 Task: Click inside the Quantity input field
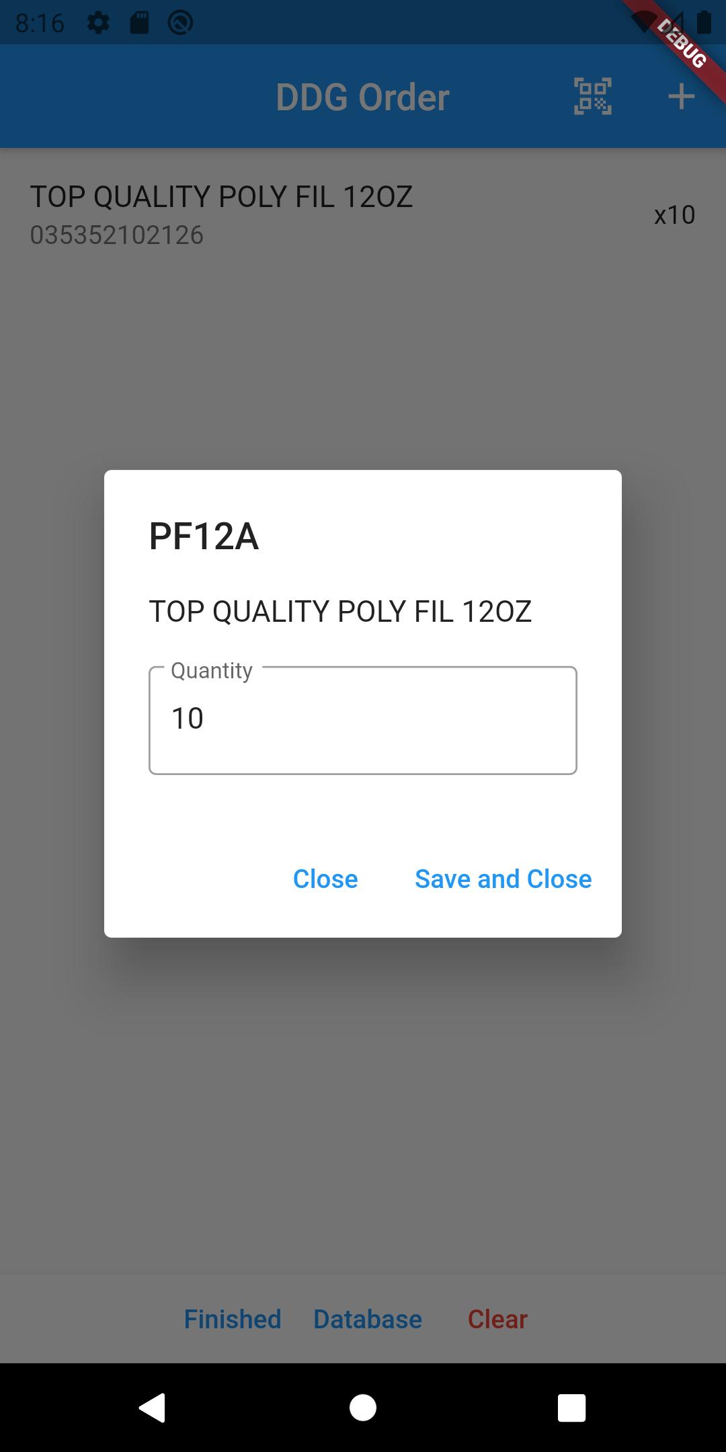(x=363, y=720)
